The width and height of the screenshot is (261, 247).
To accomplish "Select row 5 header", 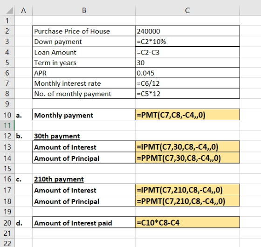I will click(7, 62).
